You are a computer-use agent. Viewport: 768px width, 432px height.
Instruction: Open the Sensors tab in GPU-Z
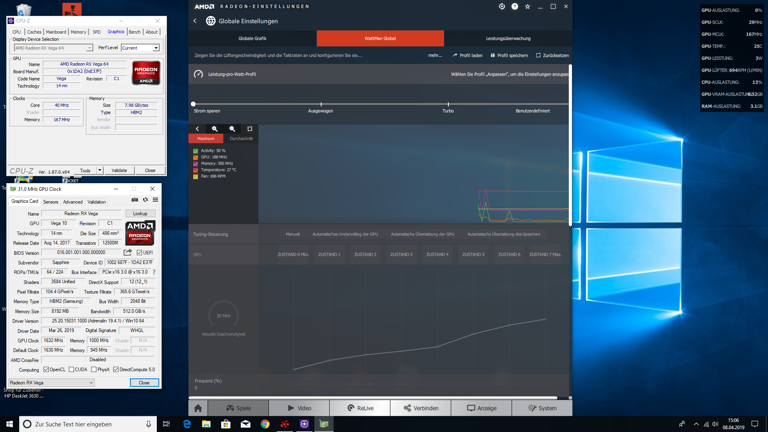click(51, 202)
